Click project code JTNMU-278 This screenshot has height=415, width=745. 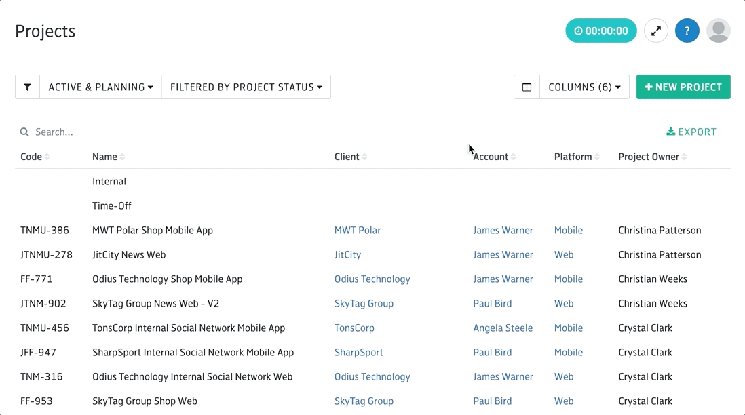point(47,255)
